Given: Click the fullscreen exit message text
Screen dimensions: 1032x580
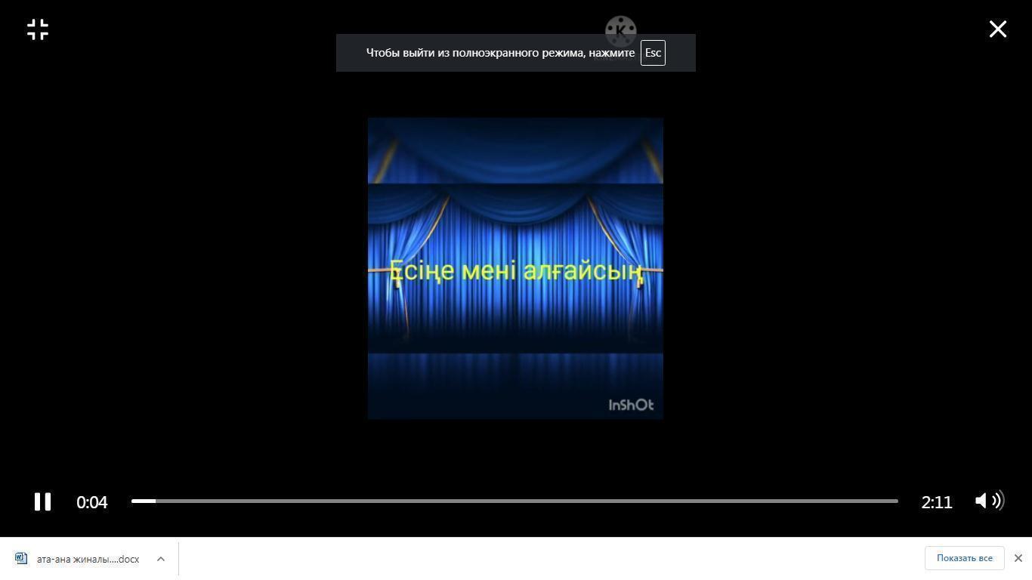Looking at the screenshot, I should [500, 53].
